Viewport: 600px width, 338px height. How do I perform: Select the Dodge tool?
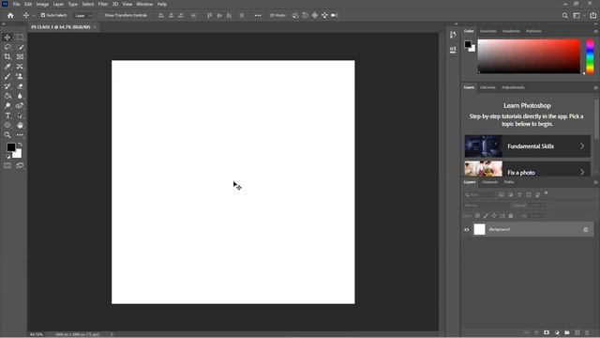pos(7,106)
